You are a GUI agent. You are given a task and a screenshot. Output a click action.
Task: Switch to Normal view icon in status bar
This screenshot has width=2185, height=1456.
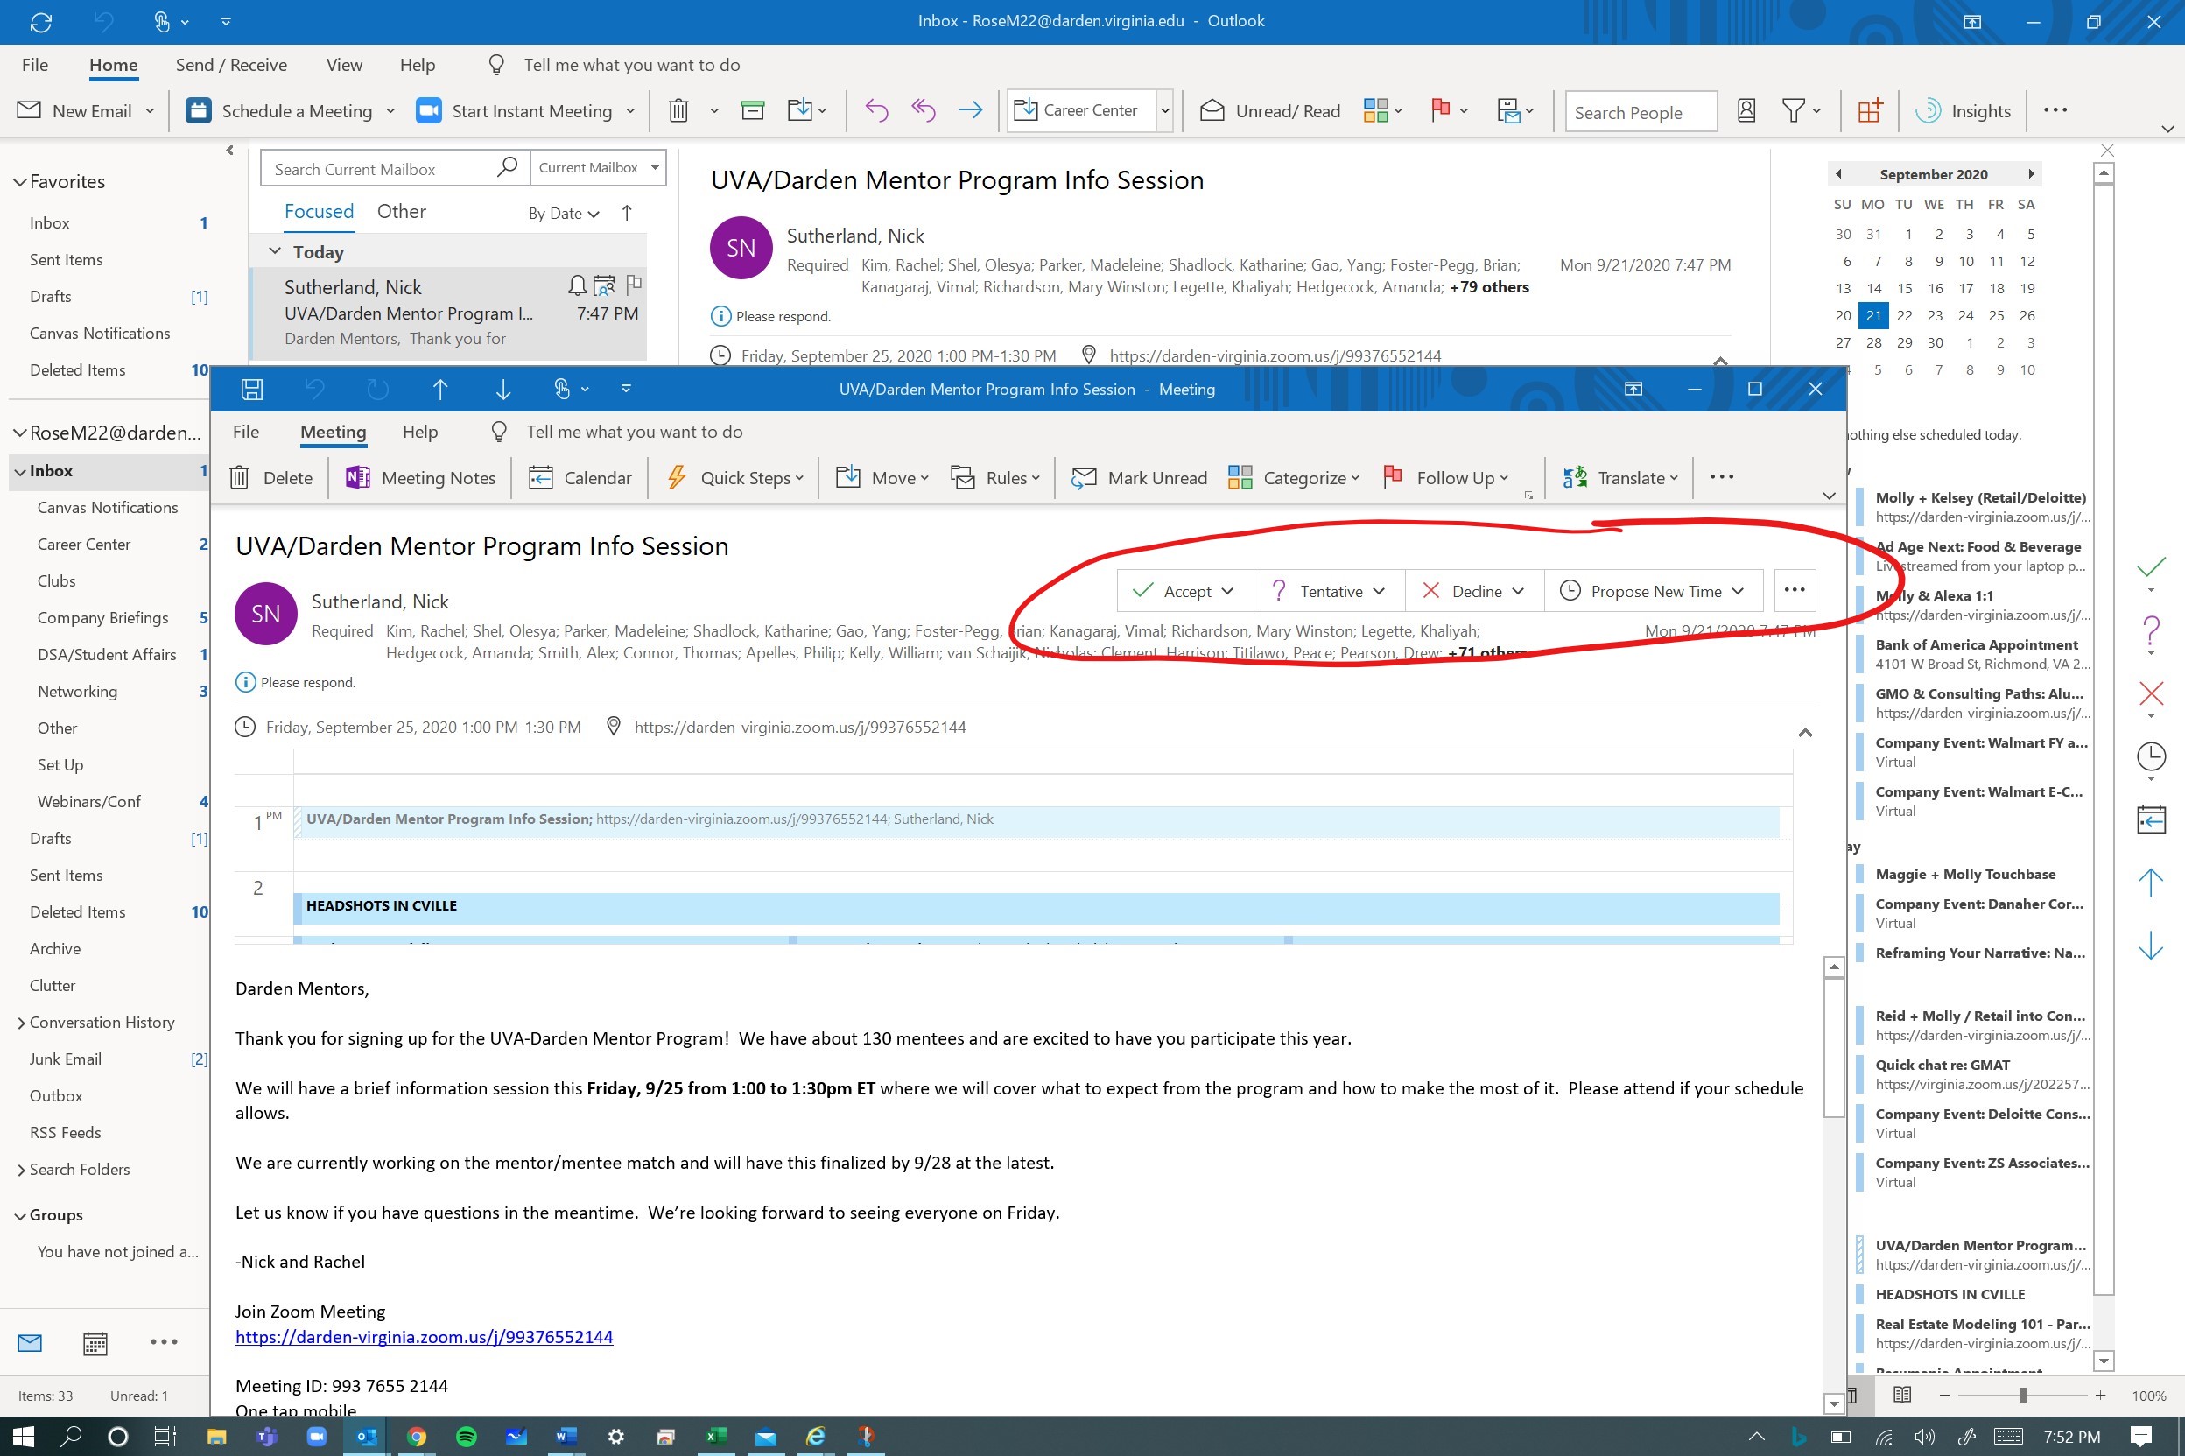1853,1395
